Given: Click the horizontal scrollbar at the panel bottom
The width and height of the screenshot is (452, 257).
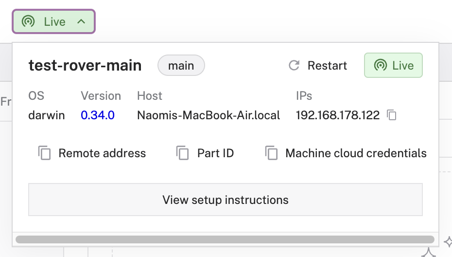Looking at the screenshot, I should pos(225,239).
